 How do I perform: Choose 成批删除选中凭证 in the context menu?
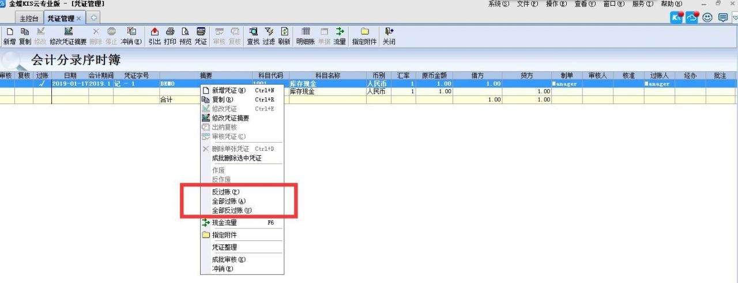coord(242,158)
